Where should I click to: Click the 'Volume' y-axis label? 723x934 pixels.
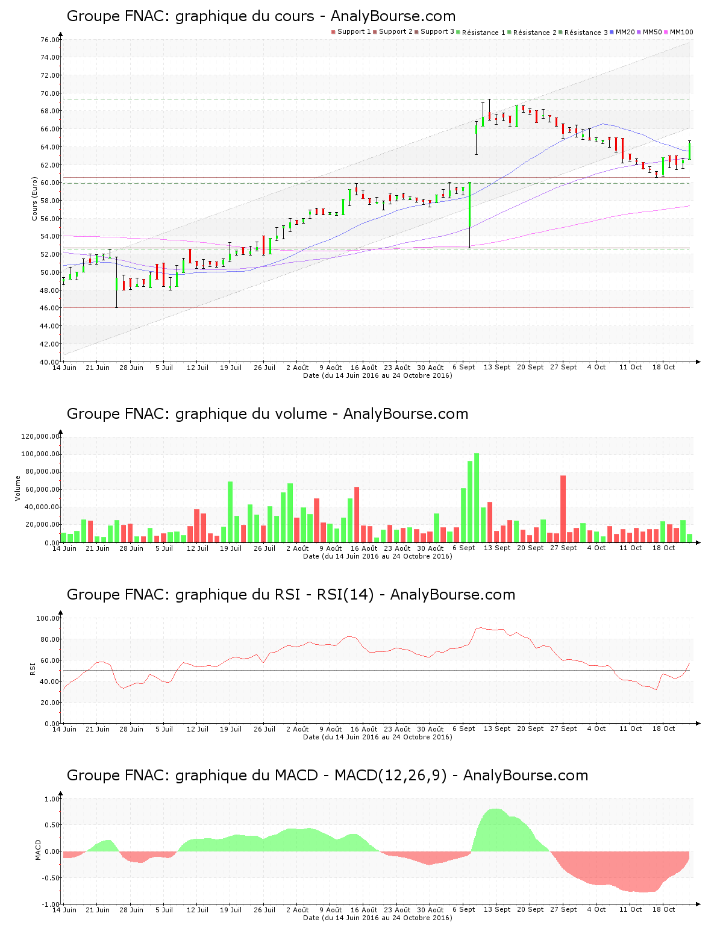[x=18, y=488]
